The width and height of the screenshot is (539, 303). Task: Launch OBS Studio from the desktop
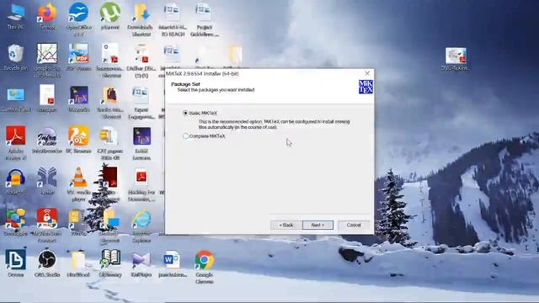[x=47, y=263]
